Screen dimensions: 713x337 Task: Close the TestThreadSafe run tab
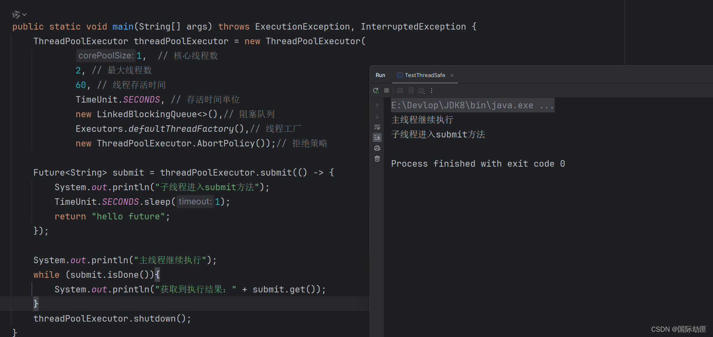pyautogui.click(x=452, y=75)
